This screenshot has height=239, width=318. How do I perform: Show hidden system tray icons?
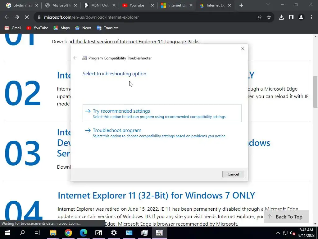278,233
